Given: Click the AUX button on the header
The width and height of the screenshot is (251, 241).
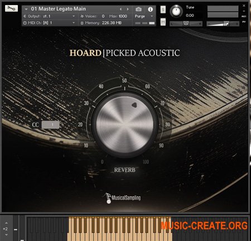Looking at the screenshot, I should click(244, 16).
